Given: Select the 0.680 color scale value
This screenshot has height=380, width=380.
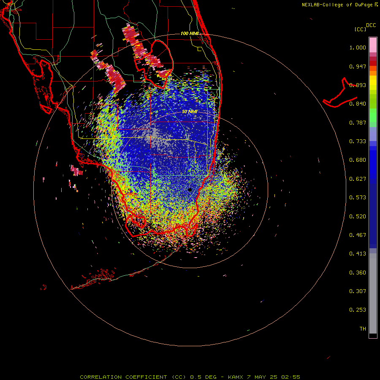Looking at the screenshot, I should coord(358,160).
